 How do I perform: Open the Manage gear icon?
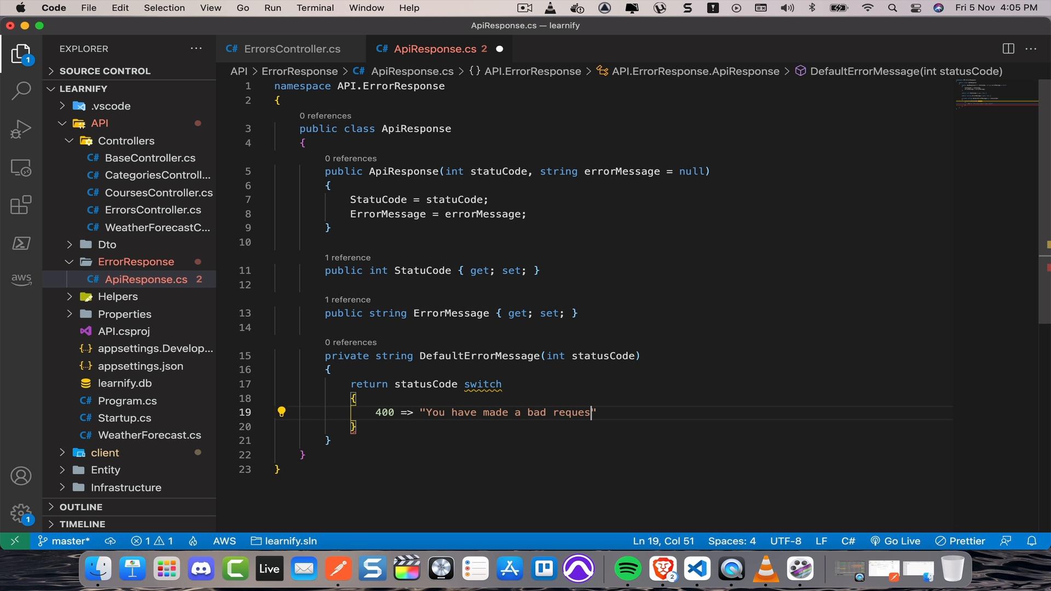21,514
